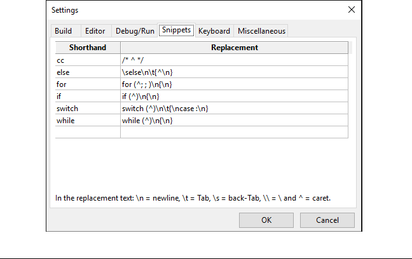Select the Debug/Run tab
The width and height of the screenshot is (412, 259).
coord(134,30)
